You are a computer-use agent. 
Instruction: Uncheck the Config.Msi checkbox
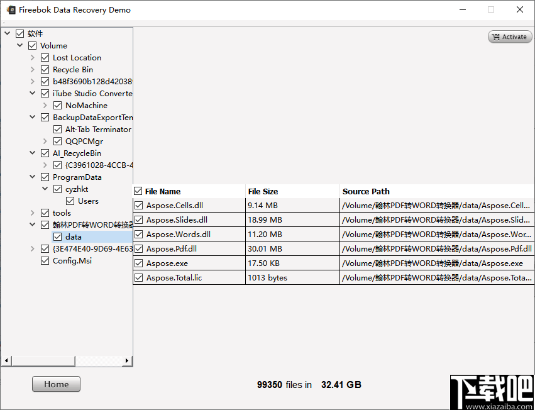(45, 260)
